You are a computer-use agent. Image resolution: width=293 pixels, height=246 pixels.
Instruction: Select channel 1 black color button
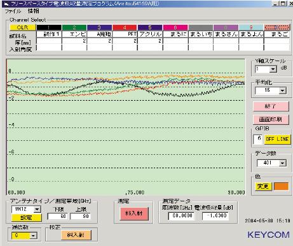(49, 27)
